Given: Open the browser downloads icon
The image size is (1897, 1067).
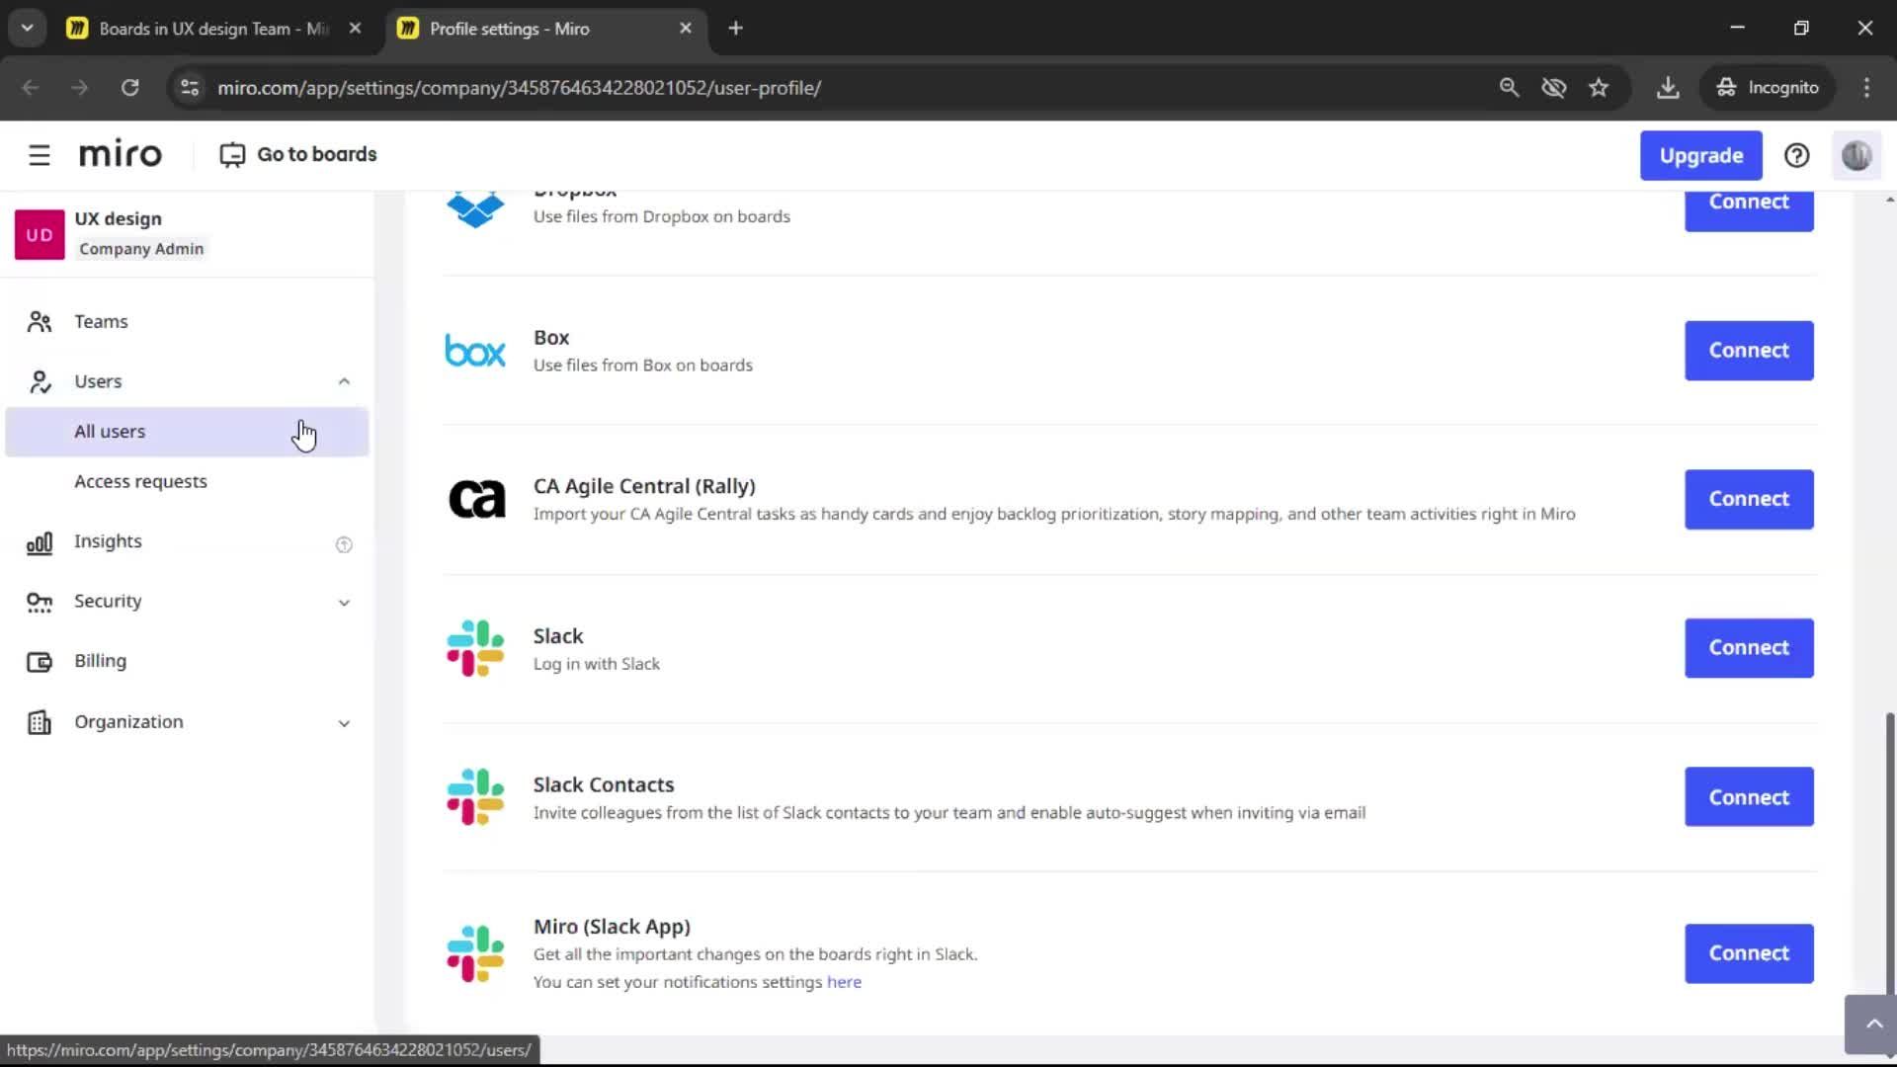Looking at the screenshot, I should coord(1668,88).
